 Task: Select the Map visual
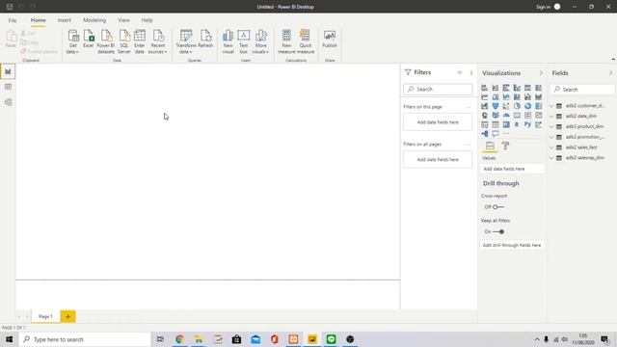coord(484,116)
